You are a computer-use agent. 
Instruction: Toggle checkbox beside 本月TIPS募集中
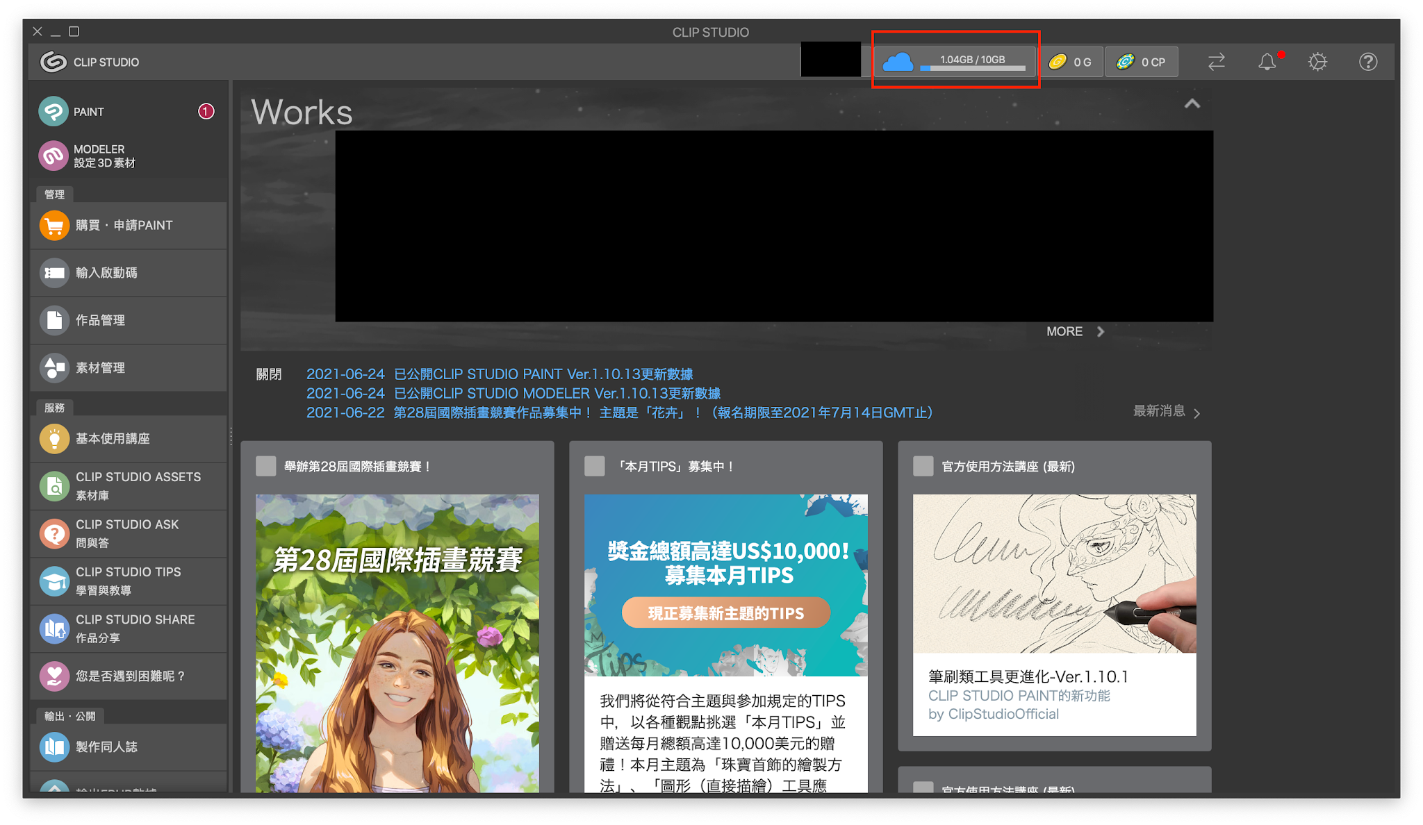pos(595,466)
